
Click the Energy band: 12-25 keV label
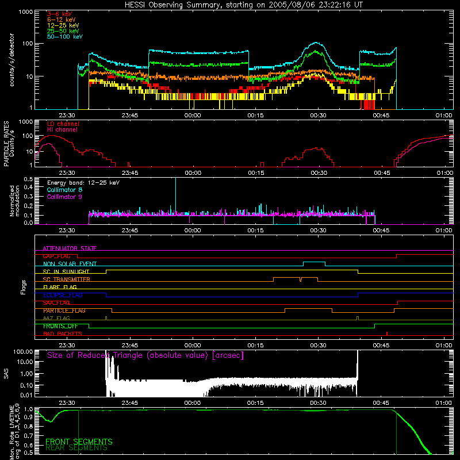83,183
